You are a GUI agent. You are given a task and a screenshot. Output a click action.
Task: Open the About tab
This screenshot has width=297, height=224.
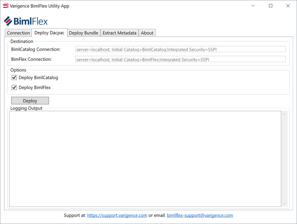[147, 33]
